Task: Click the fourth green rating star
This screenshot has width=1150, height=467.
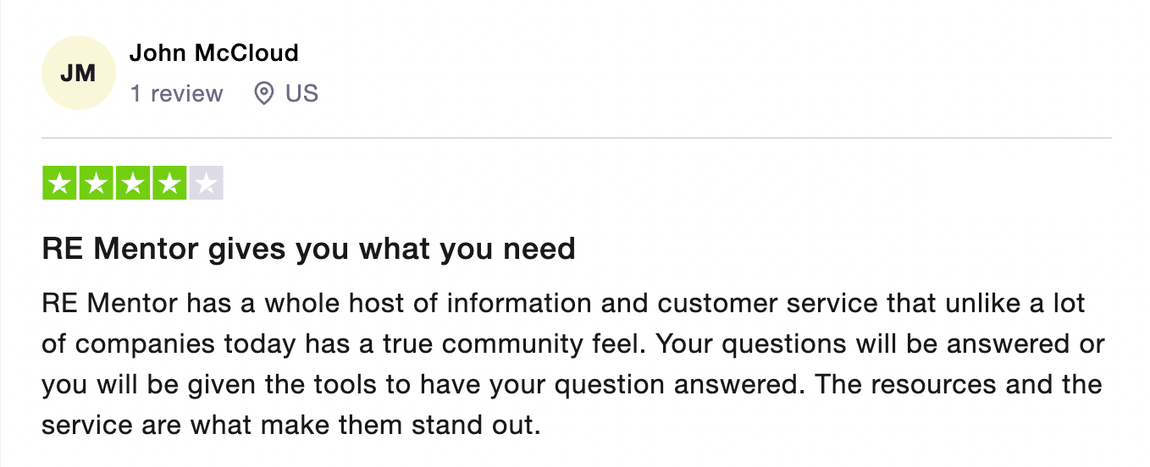Action: tap(169, 184)
